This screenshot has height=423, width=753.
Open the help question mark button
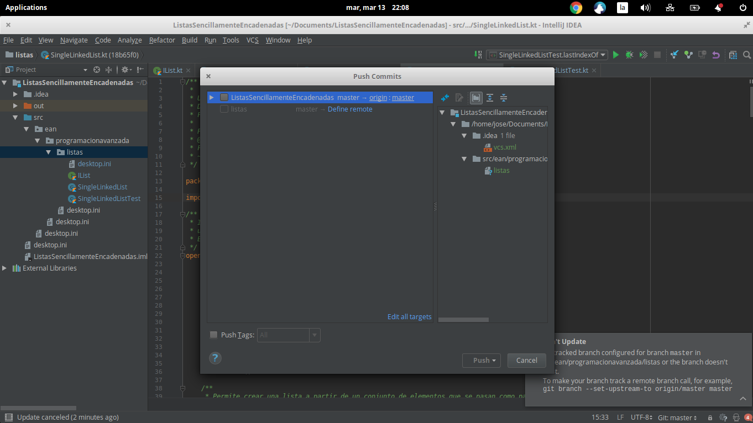(x=216, y=358)
